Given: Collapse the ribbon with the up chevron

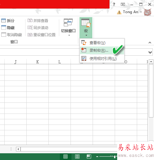Looking at the screenshot, I should click(150, 43).
